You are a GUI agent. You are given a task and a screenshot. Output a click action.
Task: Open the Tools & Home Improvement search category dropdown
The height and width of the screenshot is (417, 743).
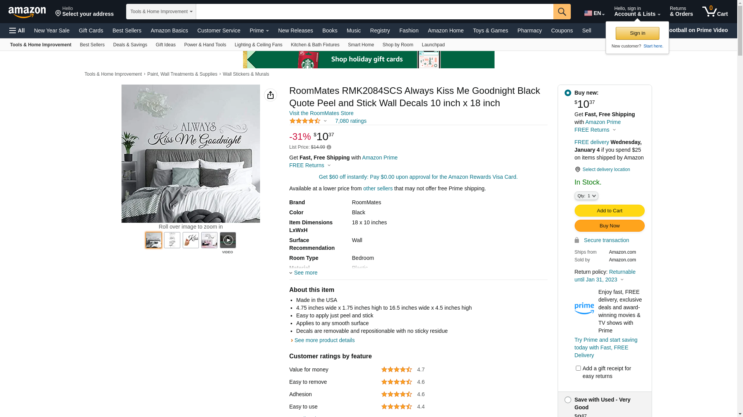pos(161,12)
